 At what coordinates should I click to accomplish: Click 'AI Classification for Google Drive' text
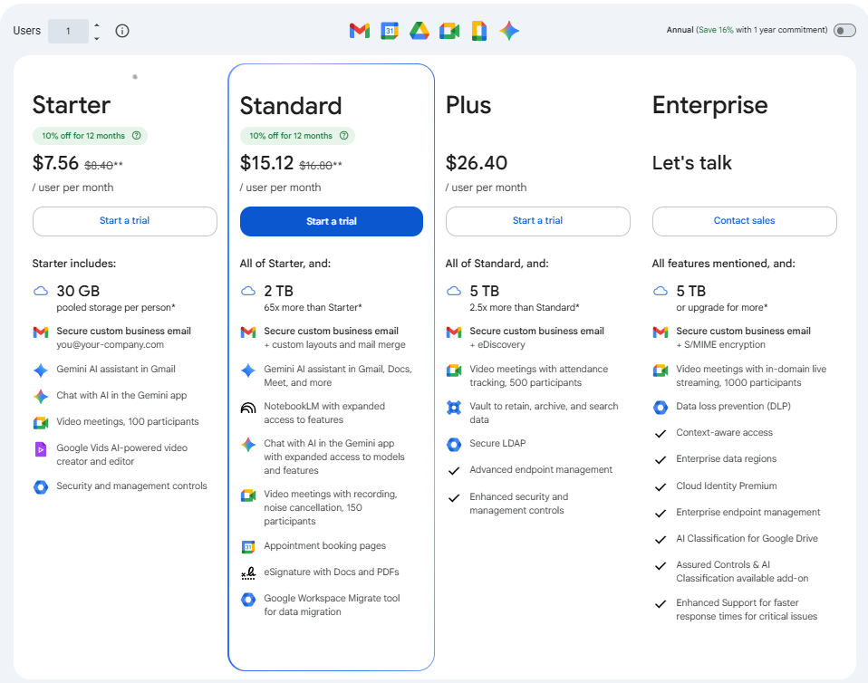[747, 539]
